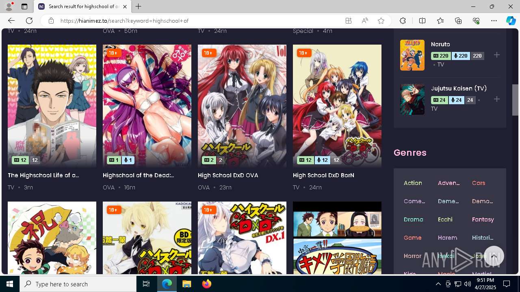
Task: Select the Histori... genre
Action: (x=483, y=238)
